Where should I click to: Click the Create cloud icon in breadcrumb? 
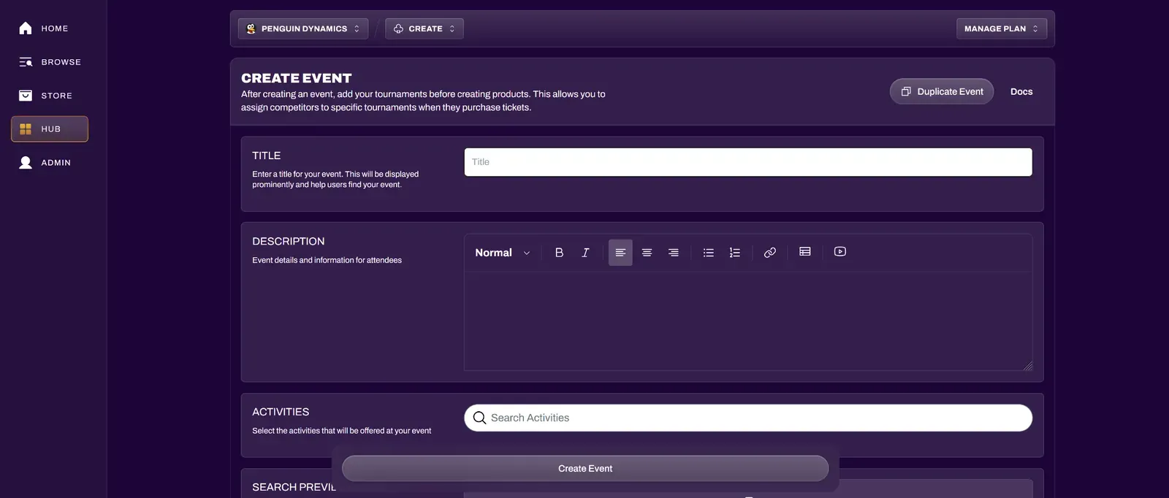[x=398, y=28]
